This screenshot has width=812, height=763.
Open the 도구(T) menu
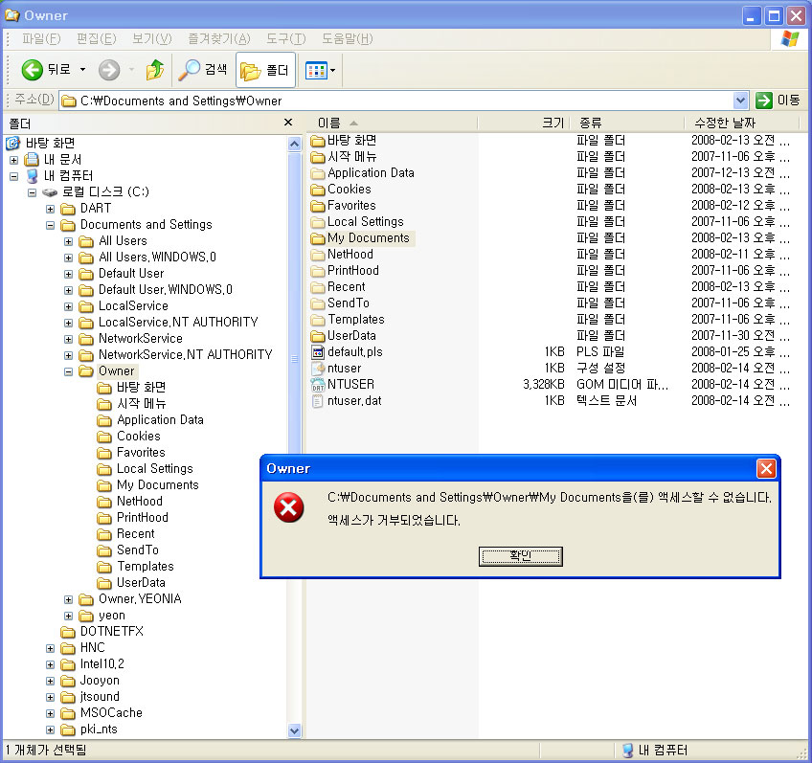285,39
